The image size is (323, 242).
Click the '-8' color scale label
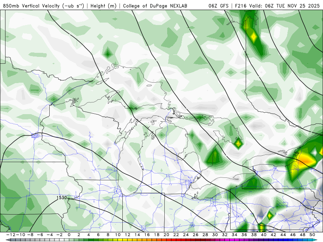pos(31,235)
